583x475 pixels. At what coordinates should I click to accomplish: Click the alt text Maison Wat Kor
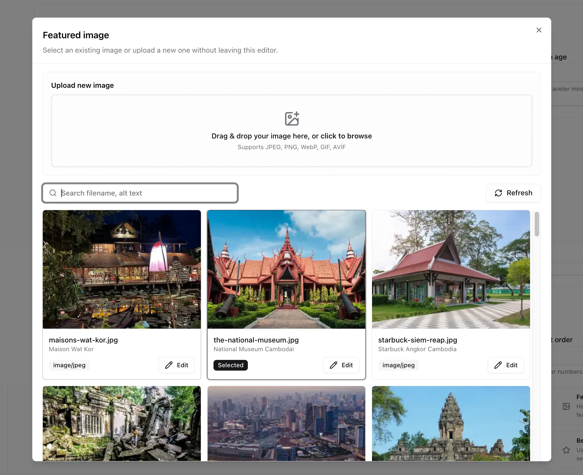pyautogui.click(x=71, y=349)
